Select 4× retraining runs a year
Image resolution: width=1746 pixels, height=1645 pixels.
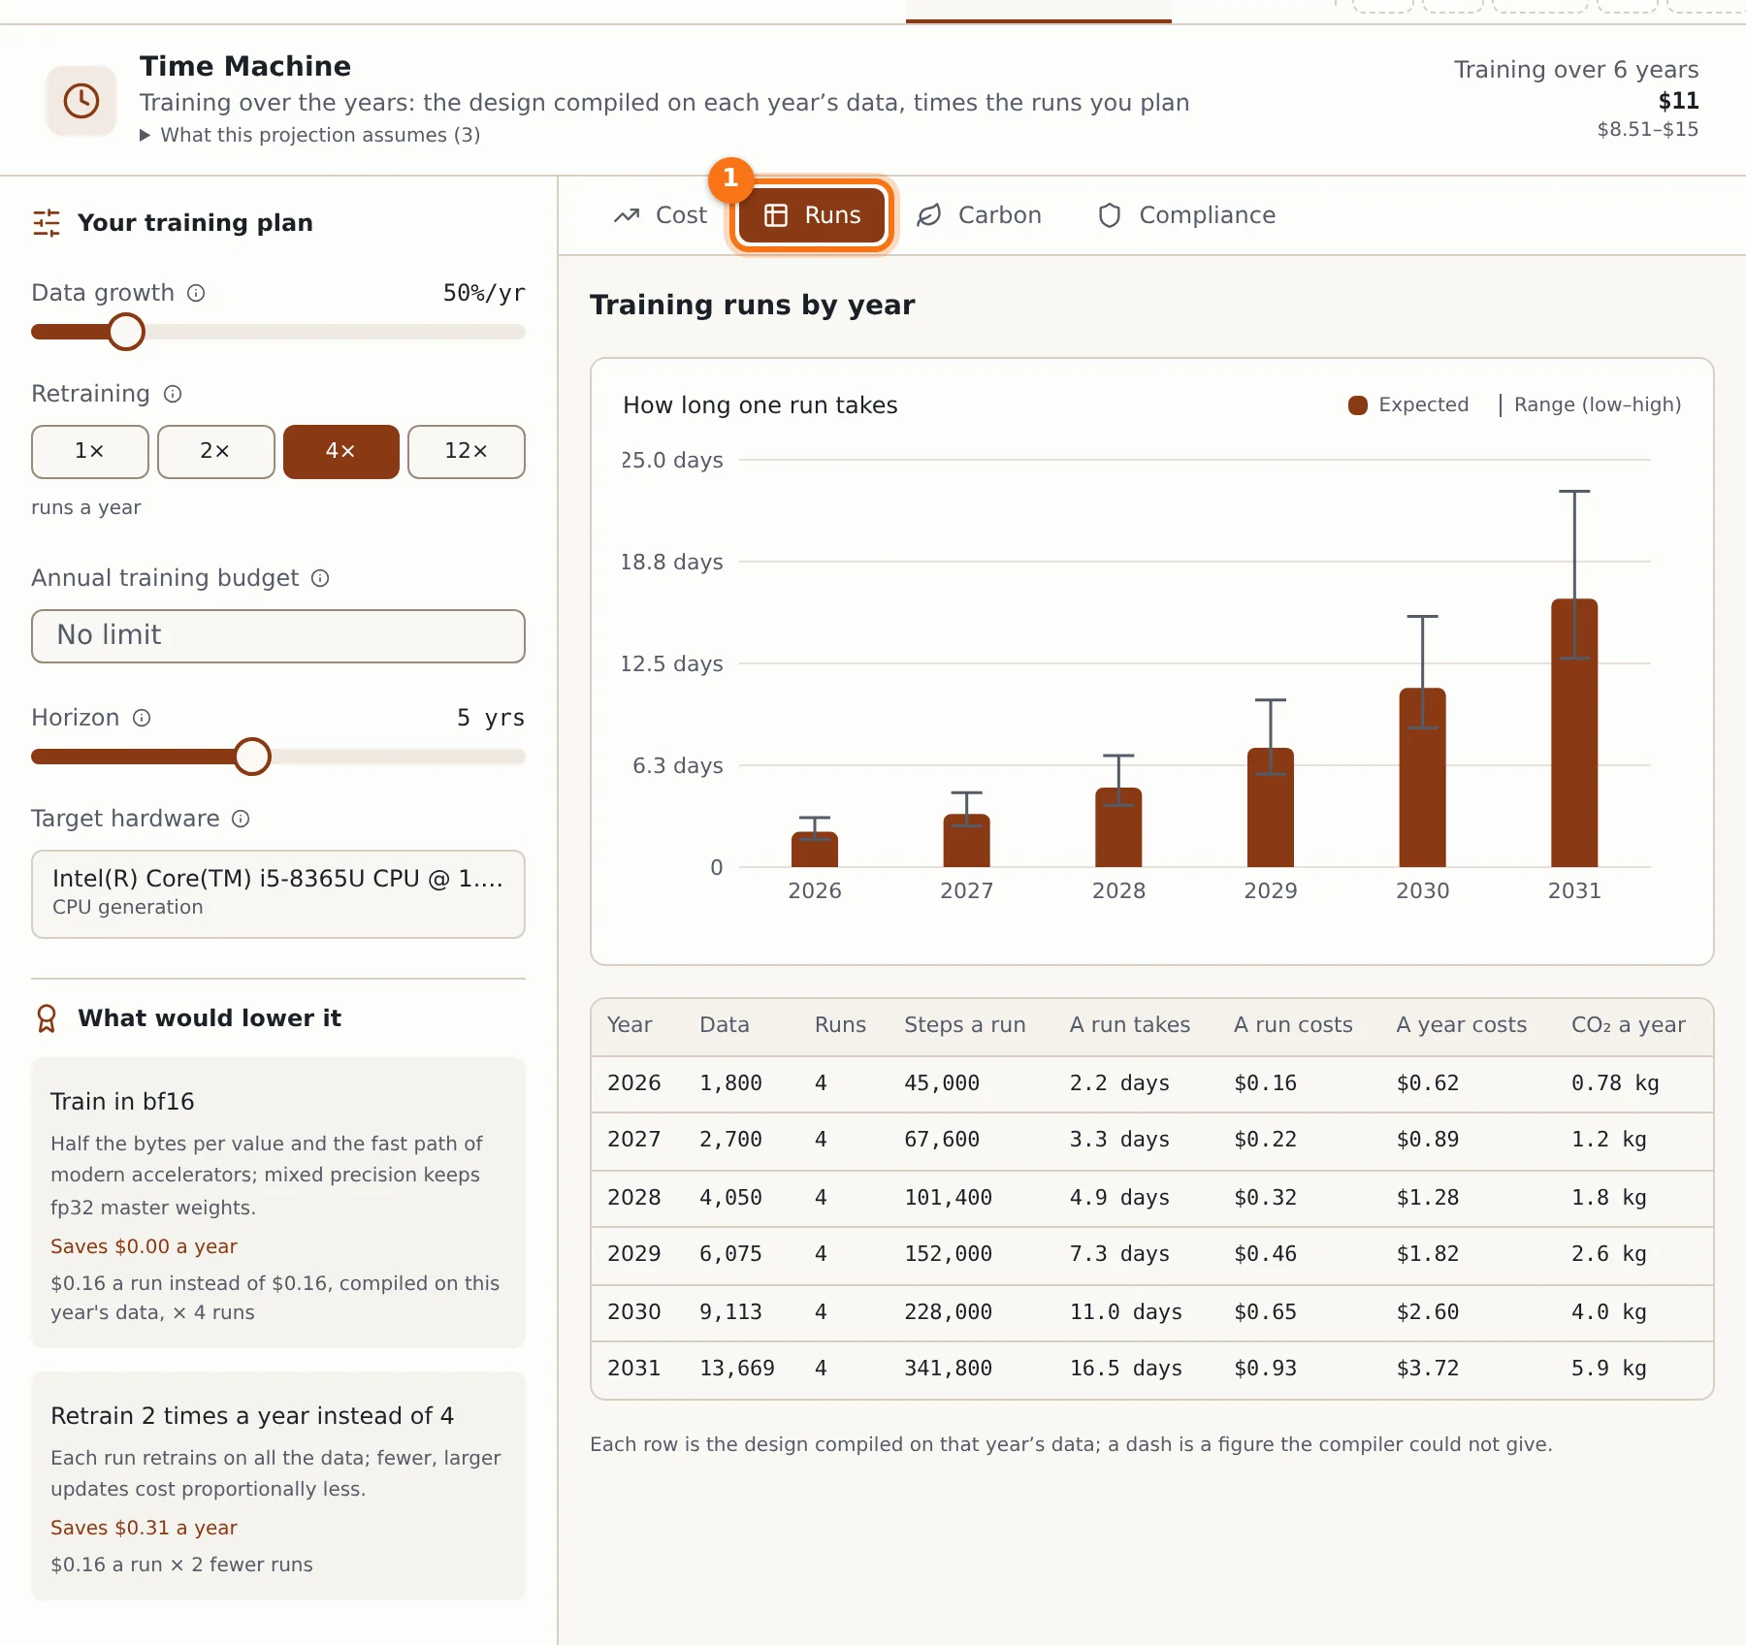tap(340, 452)
